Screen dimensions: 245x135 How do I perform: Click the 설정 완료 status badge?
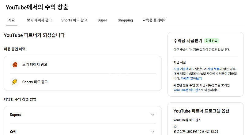coord(211,41)
